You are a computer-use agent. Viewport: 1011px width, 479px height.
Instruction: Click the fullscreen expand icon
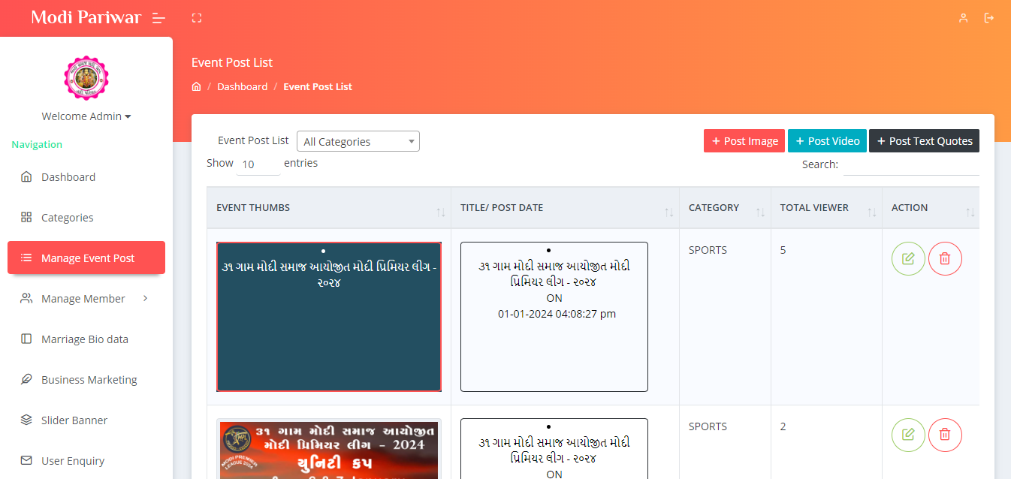pyautogui.click(x=197, y=18)
